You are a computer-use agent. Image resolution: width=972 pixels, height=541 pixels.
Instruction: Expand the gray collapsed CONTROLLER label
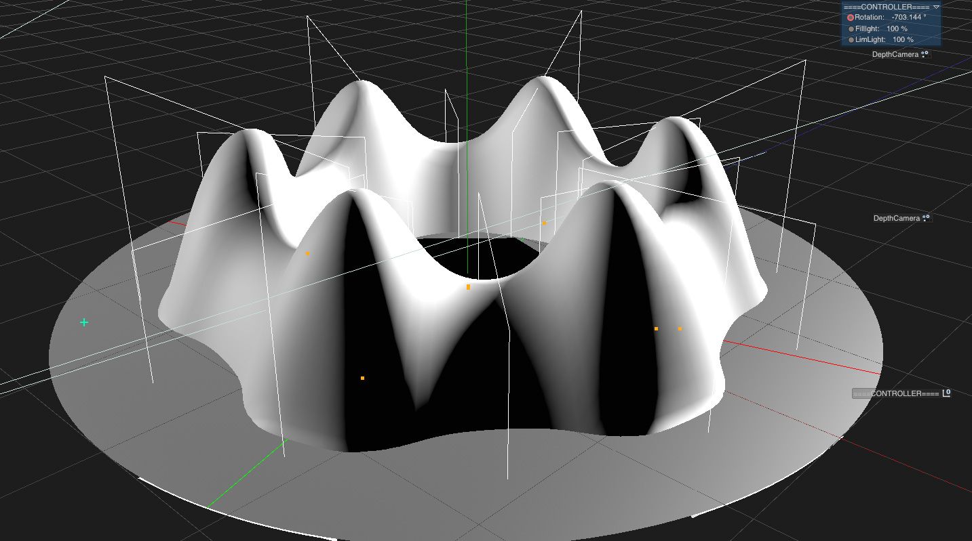tap(896, 393)
